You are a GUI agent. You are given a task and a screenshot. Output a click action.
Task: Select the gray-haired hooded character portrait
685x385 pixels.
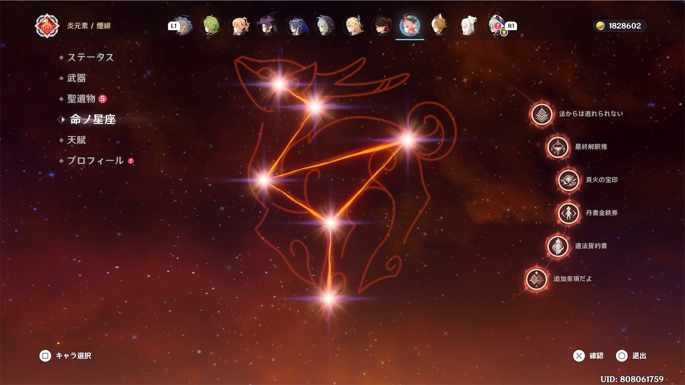325,26
